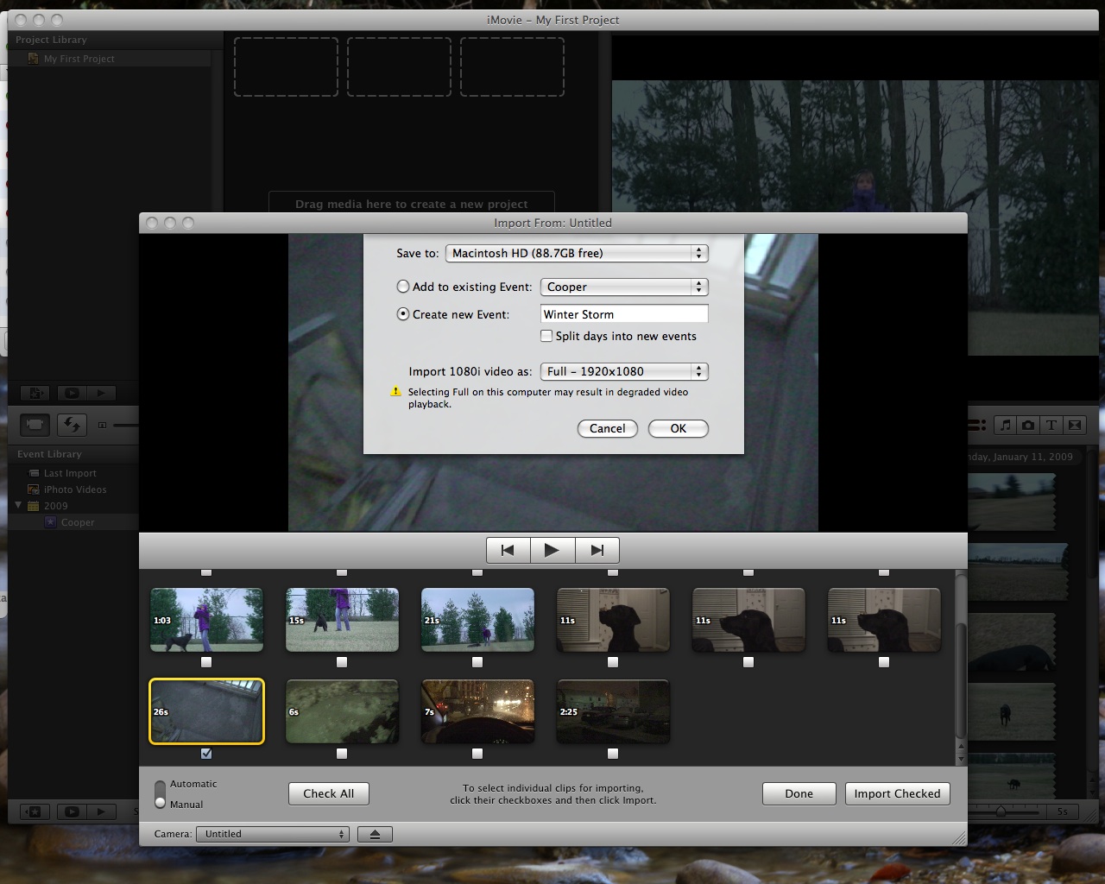The image size is (1105, 884).
Task: Click the event browser frames-per-thumbnail slider
Action: pos(1001,811)
